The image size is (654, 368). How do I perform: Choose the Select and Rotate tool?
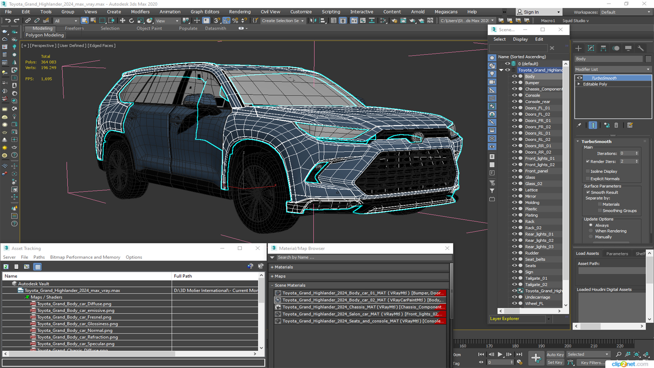(x=131, y=20)
